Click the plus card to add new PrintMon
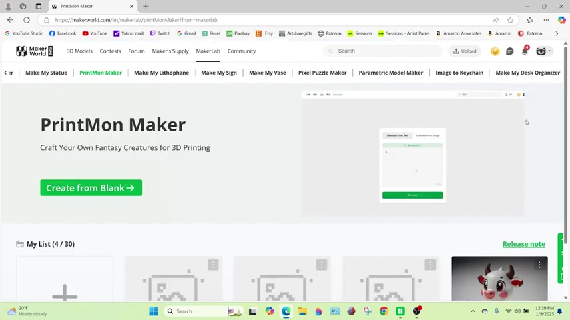 click(x=65, y=279)
